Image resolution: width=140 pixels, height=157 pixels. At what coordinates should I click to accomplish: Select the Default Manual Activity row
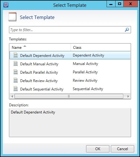pyautogui.click(x=70, y=64)
